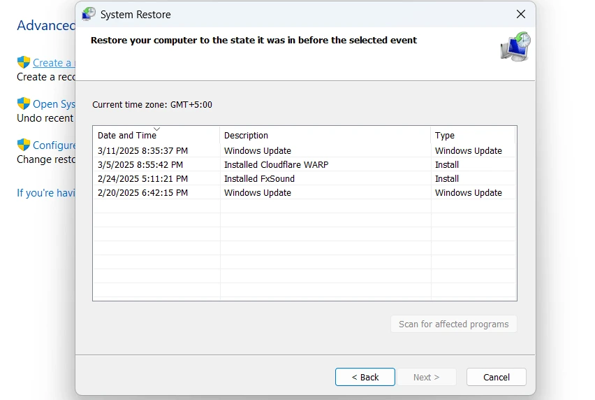Viewport: 595px width, 400px height.
Task: Close the System Restore dialog
Action: 520,14
